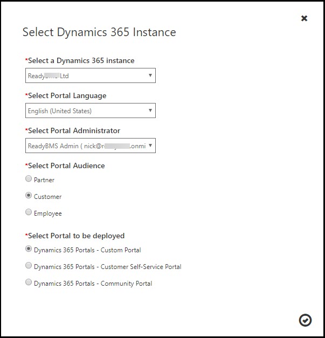Select the Customer audience radio button

pyautogui.click(x=29, y=195)
